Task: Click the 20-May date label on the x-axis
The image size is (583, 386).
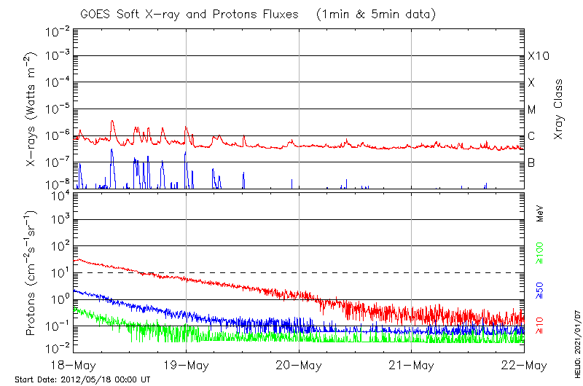Action: click(x=299, y=365)
